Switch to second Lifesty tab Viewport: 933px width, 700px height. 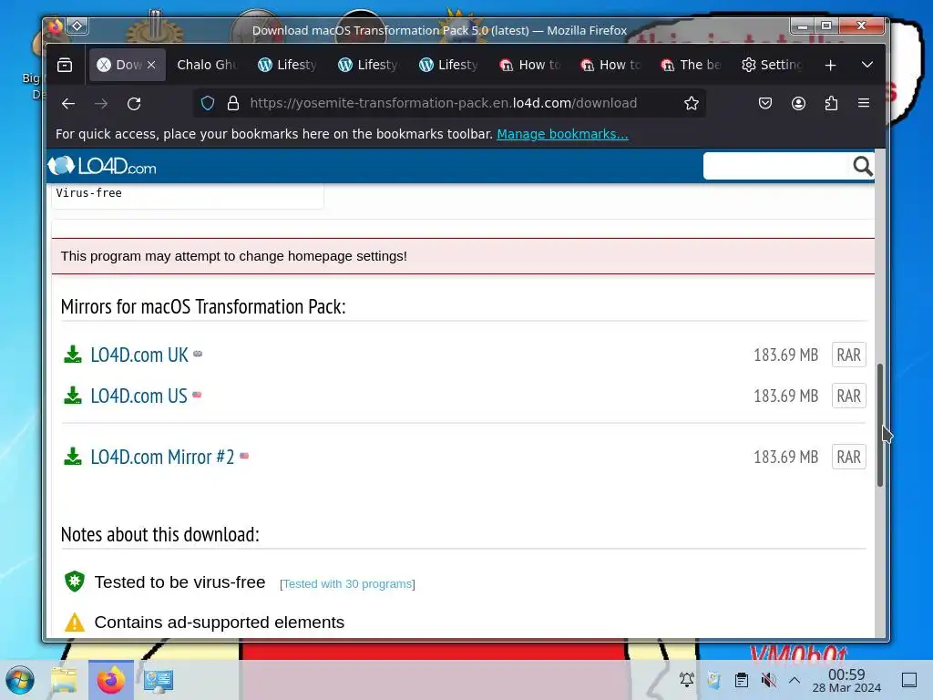click(x=368, y=65)
